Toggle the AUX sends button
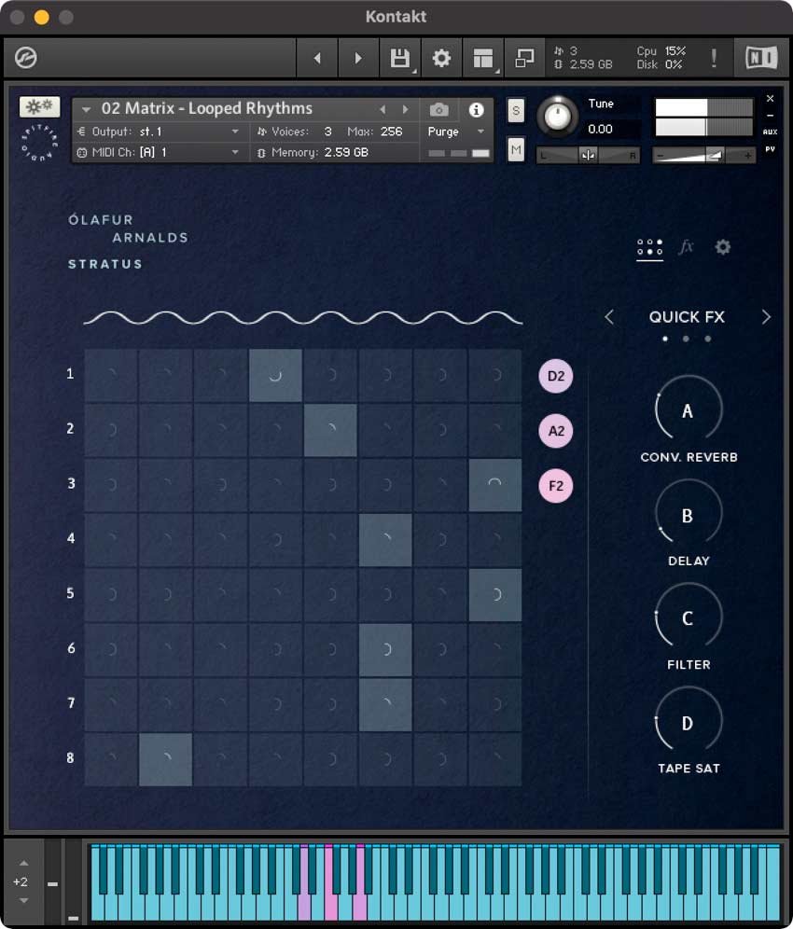Image resolution: width=793 pixels, height=929 pixels. coord(770,132)
